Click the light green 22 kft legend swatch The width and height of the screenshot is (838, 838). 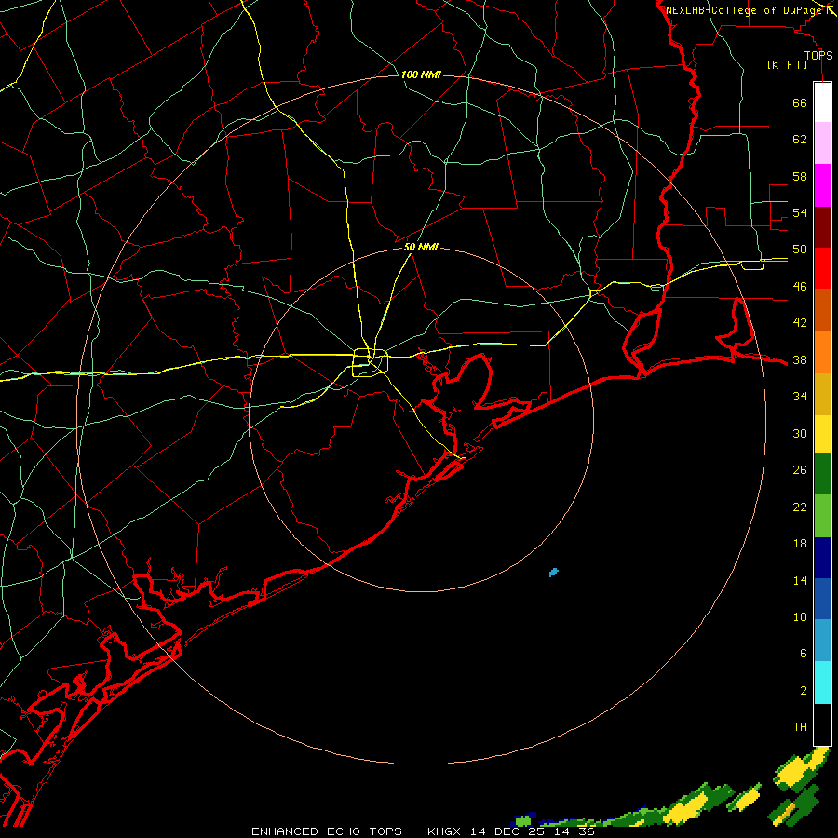pos(822,516)
